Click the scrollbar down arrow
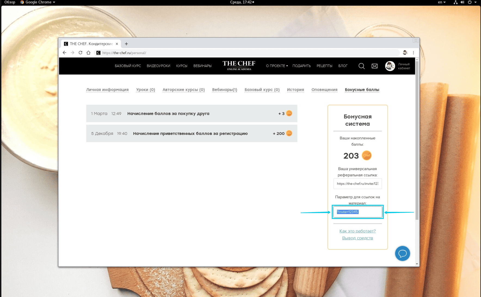This screenshot has width=481, height=297. tap(417, 264)
